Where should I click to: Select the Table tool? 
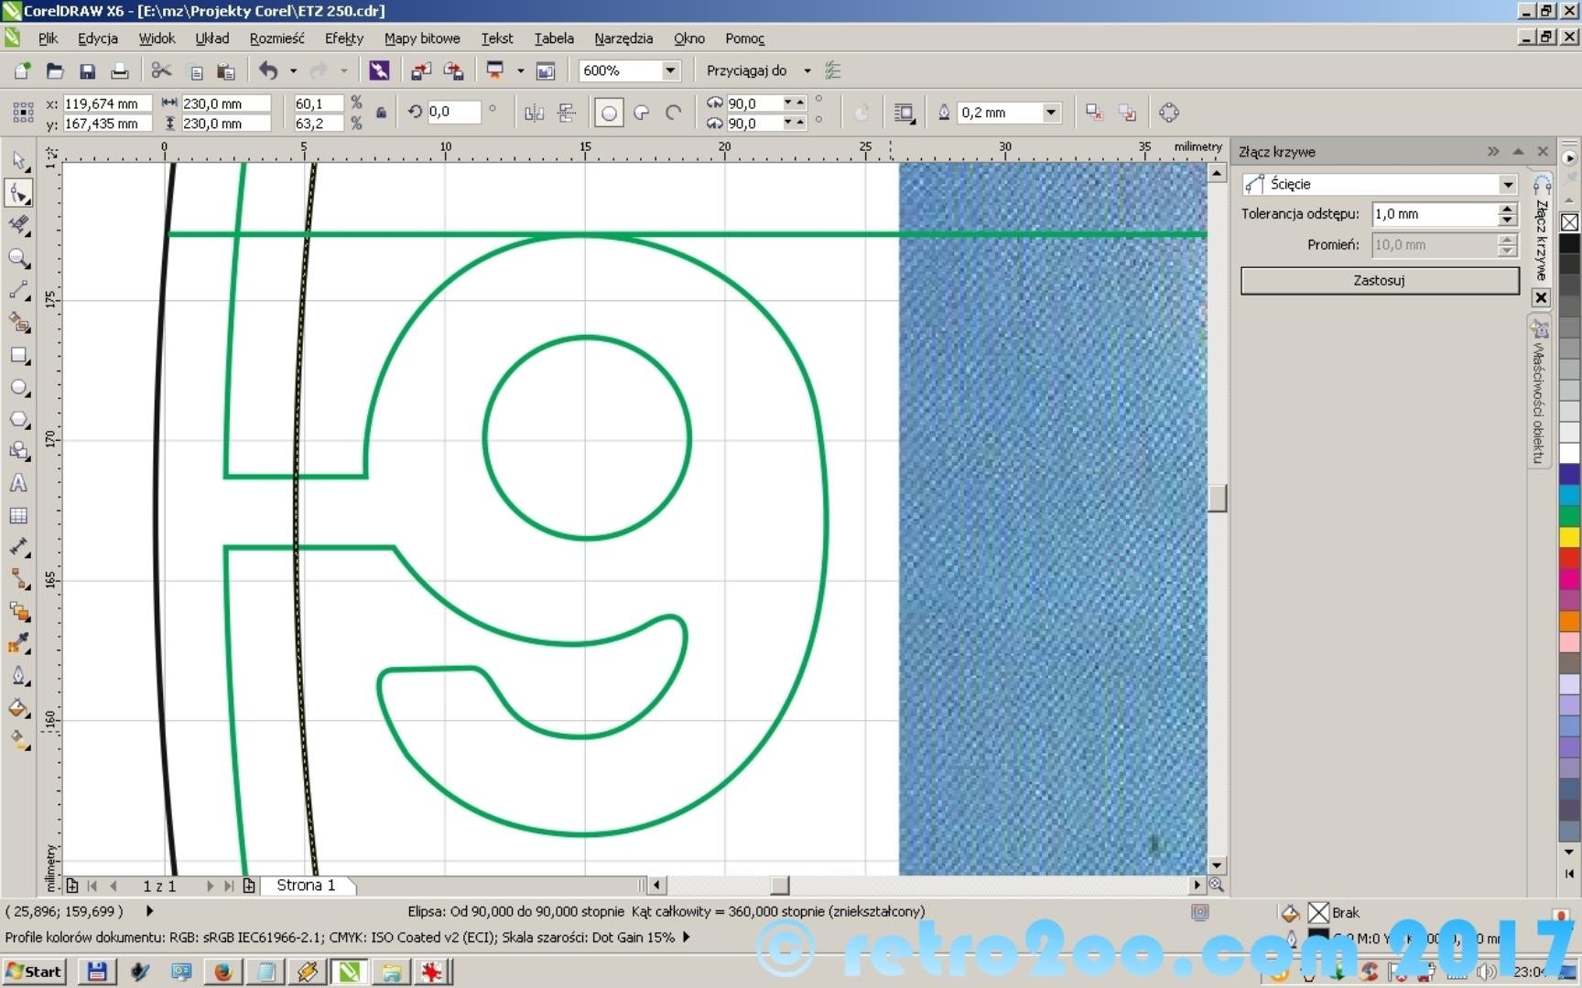pos(18,516)
